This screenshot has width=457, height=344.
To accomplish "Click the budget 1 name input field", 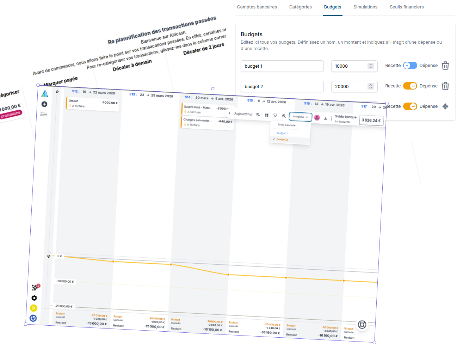I will tap(282, 66).
